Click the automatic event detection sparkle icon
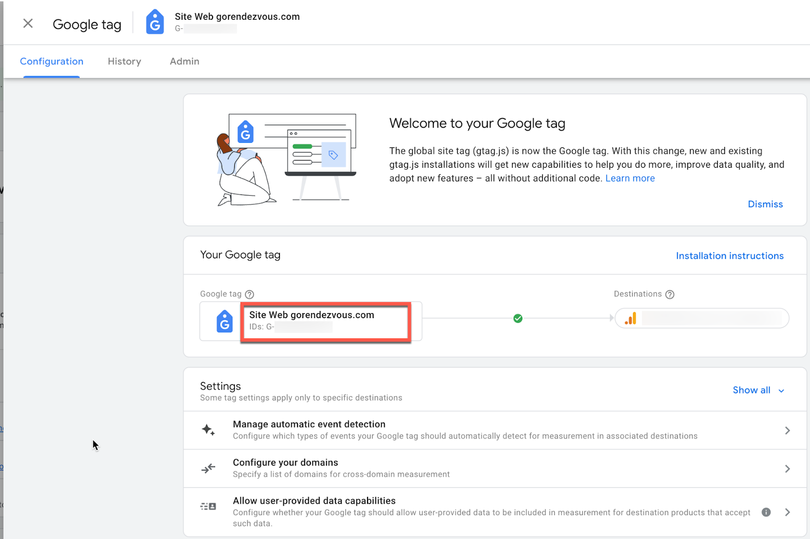This screenshot has width=810, height=539. click(208, 430)
